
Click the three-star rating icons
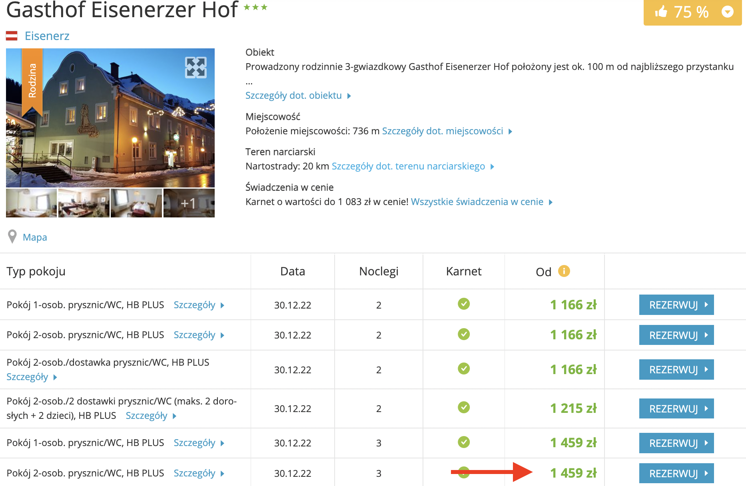click(x=255, y=7)
